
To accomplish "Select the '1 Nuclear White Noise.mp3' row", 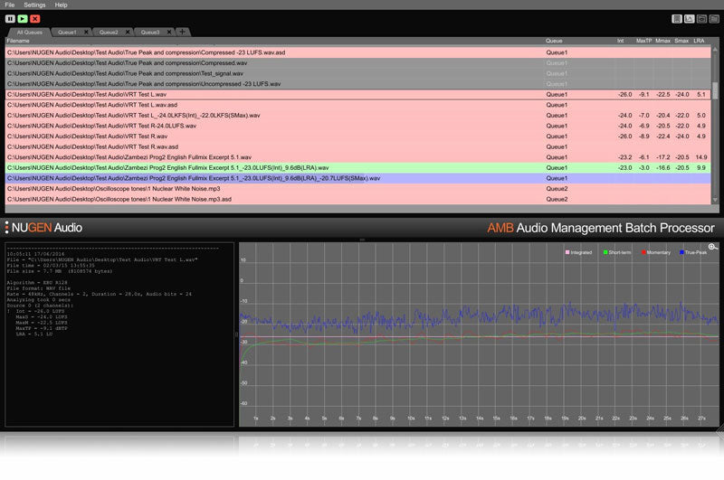I will click(x=357, y=189).
